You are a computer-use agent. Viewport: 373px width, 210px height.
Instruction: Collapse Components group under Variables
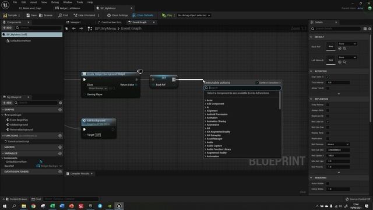[x=2, y=158]
